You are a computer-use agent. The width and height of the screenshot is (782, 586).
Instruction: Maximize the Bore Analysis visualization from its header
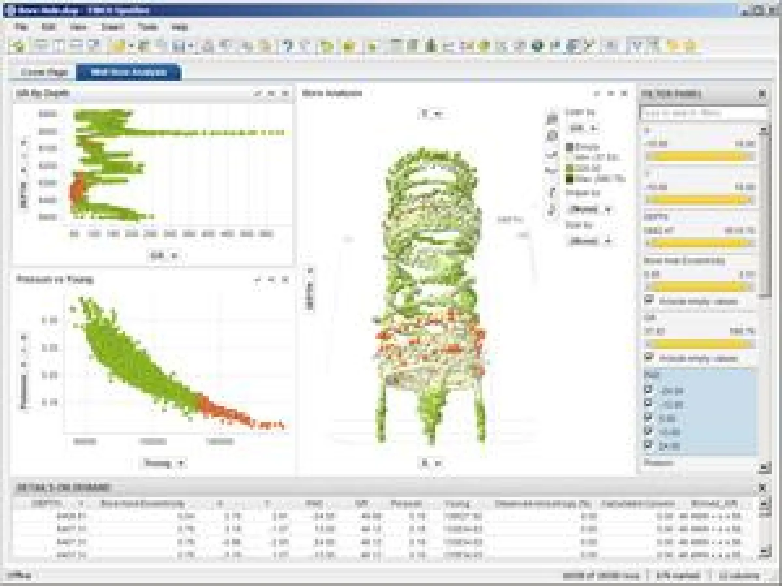[x=611, y=92]
